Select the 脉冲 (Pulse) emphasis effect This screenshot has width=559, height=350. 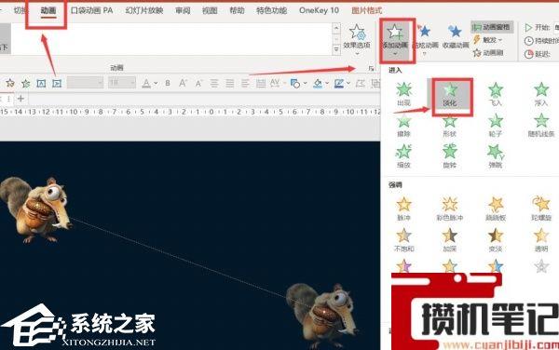pyautogui.click(x=404, y=209)
